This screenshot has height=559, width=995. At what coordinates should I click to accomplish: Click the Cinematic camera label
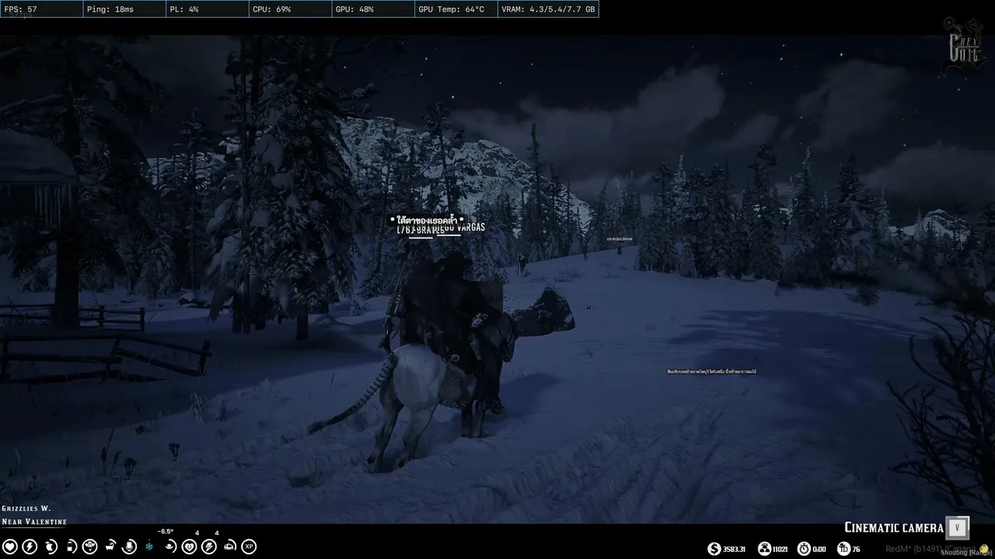point(894,528)
